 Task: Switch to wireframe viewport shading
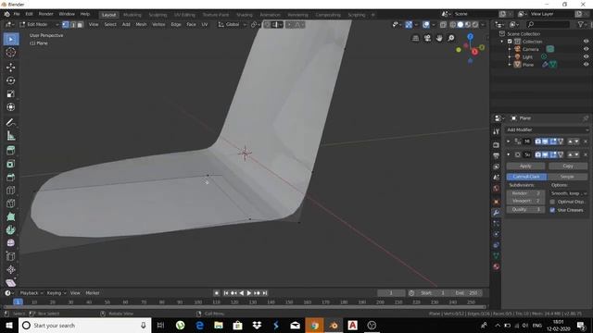pyautogui.click(x=453, y=25)
